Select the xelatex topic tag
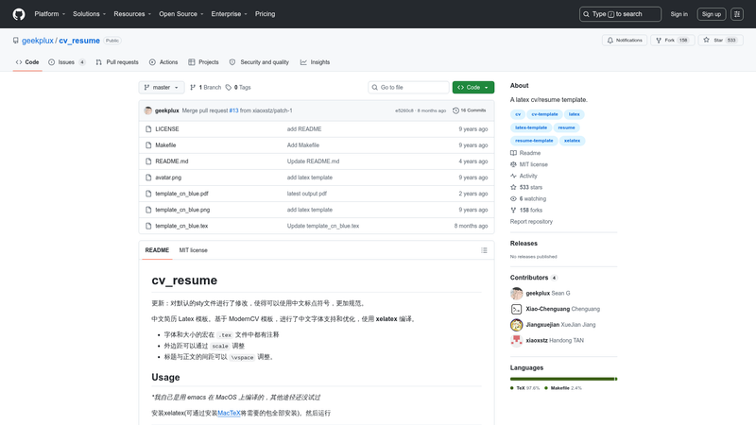Viewport: 756px width, 425px height. point(572,141)
